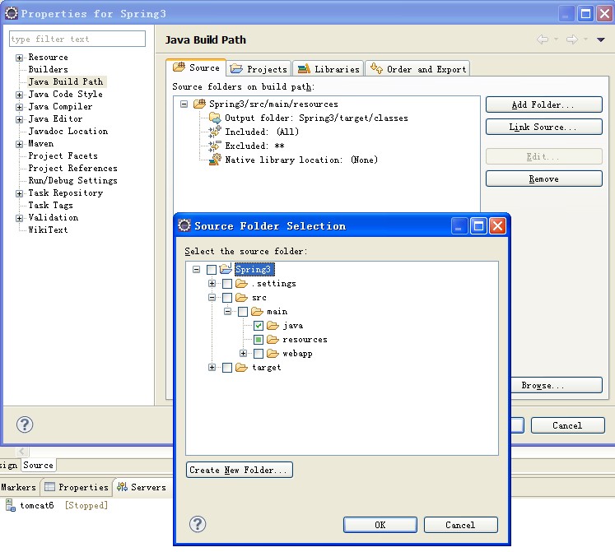The height and width of the screenshot is (552, 615).
Task: Click the Servers view tab icon
Action: (122, 487)
